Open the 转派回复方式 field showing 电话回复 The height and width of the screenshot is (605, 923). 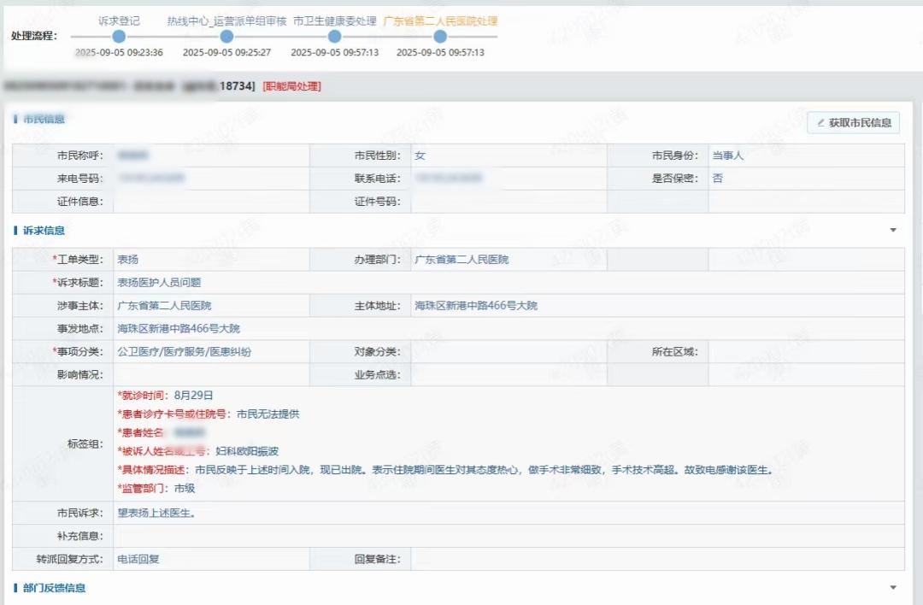(x=211, y=559)
